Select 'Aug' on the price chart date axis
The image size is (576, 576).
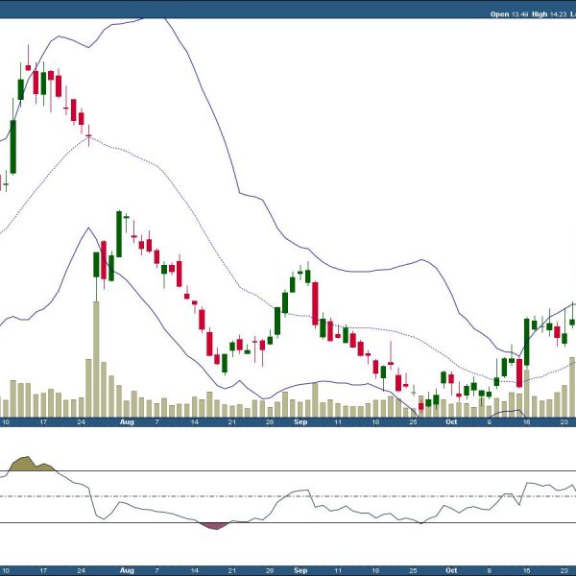pos(127,422)
